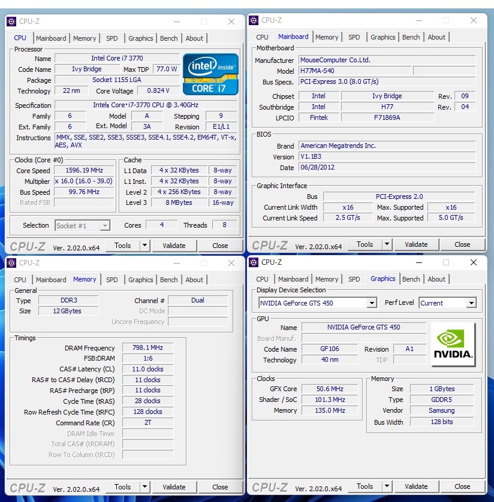
Task: Click the NVIDIA logo in Graphics window
Action: point(453,344)
